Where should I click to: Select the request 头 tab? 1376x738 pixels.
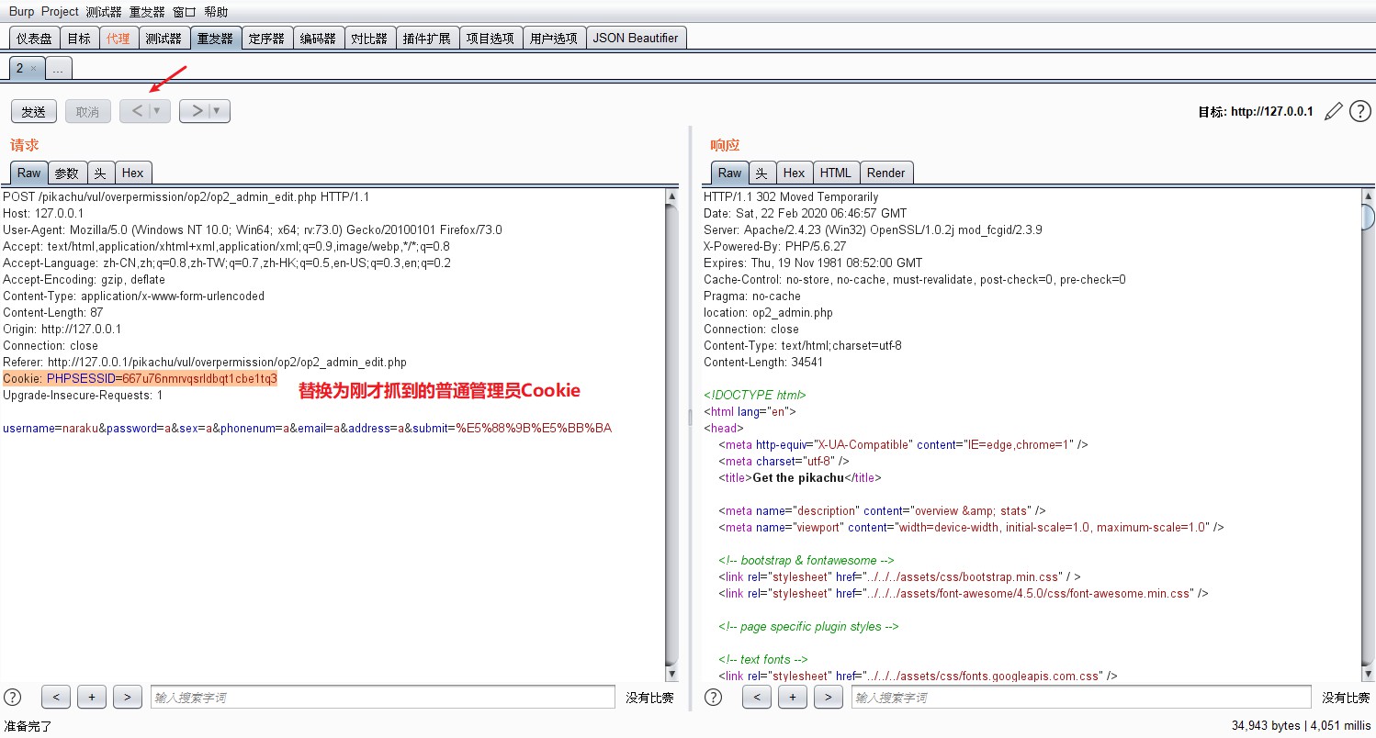tap(100, 173)
